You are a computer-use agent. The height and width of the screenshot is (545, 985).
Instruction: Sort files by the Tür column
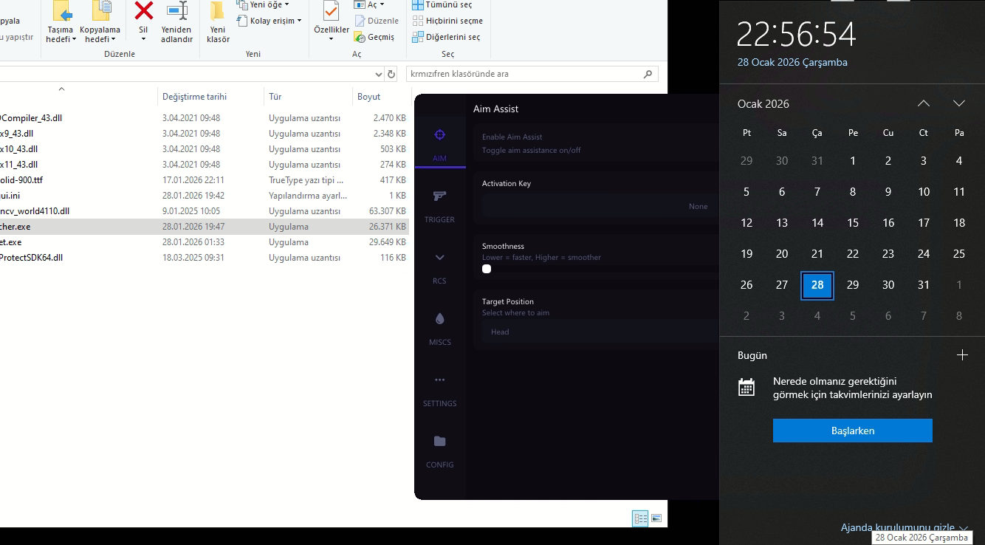click(309, 97)
